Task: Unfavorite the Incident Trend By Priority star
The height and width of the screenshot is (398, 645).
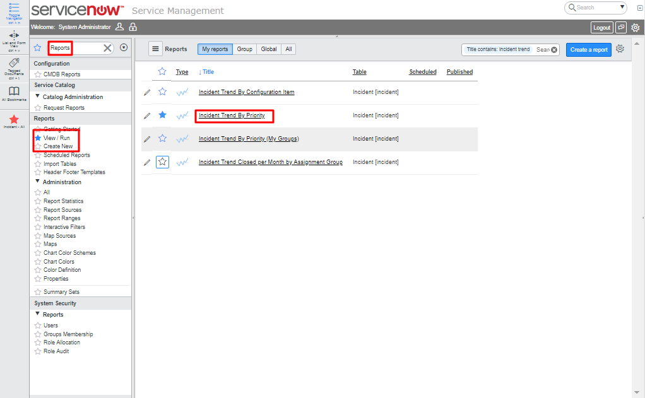Action: pos(162,115)
